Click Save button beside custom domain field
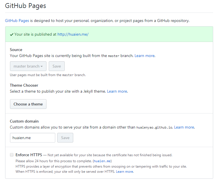The height and width of the screenshot is (183, 220). click(65, 138)
